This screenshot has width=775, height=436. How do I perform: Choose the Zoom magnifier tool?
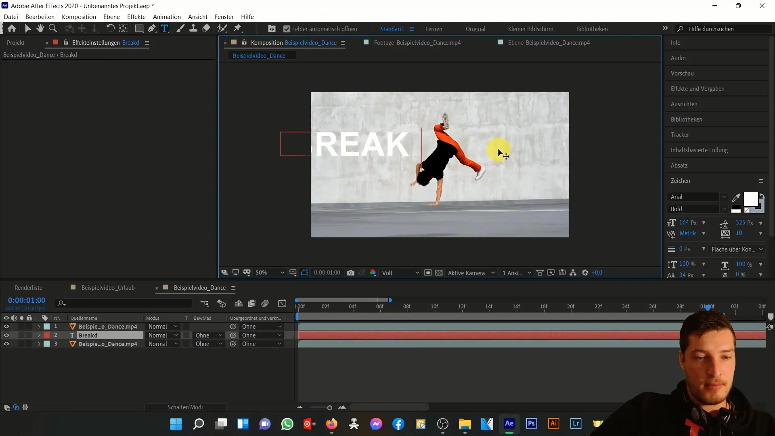[x=52, y=29]
